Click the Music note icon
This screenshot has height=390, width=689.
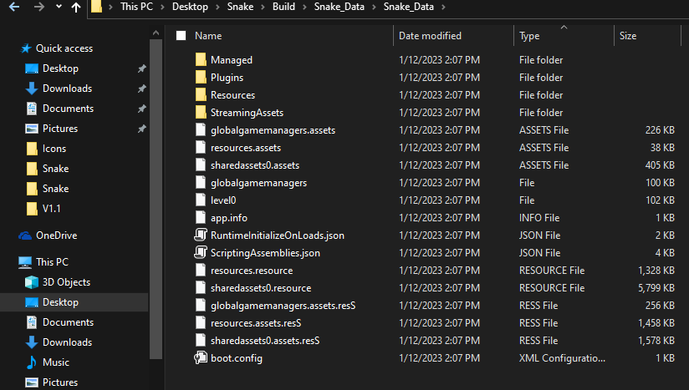click(x=32, y=362)
